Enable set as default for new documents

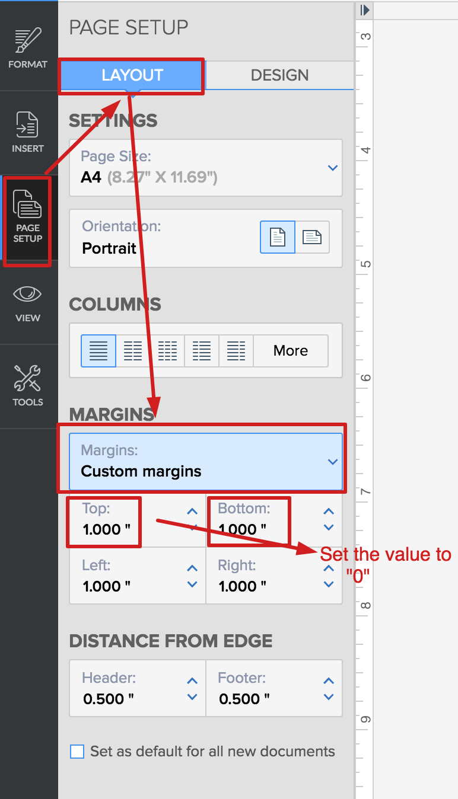[77, 752]
